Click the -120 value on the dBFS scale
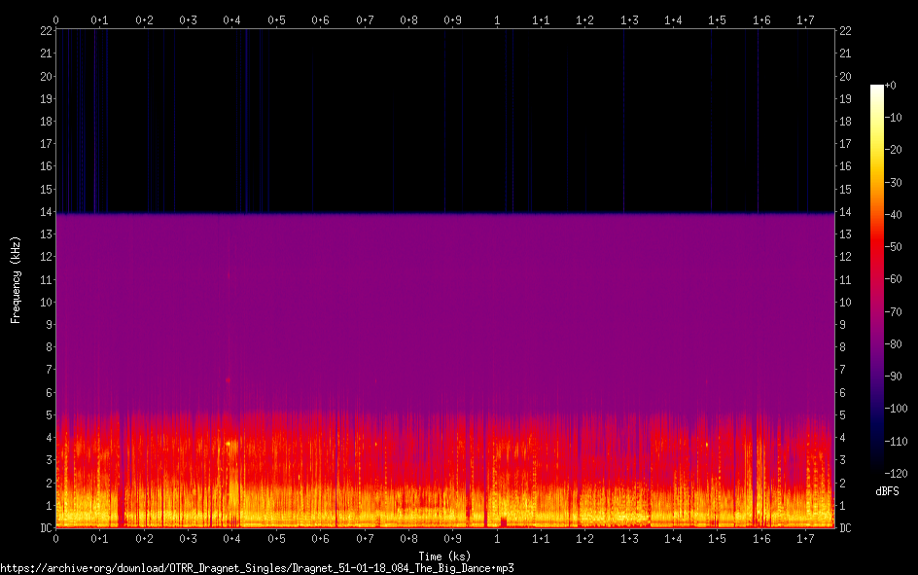 click(898, 476)
